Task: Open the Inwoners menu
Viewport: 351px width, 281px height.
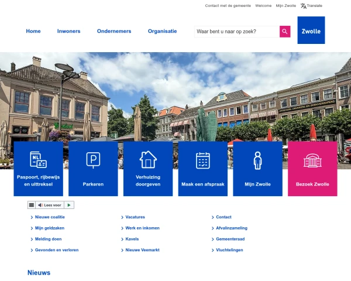Action: coord(68,31)
